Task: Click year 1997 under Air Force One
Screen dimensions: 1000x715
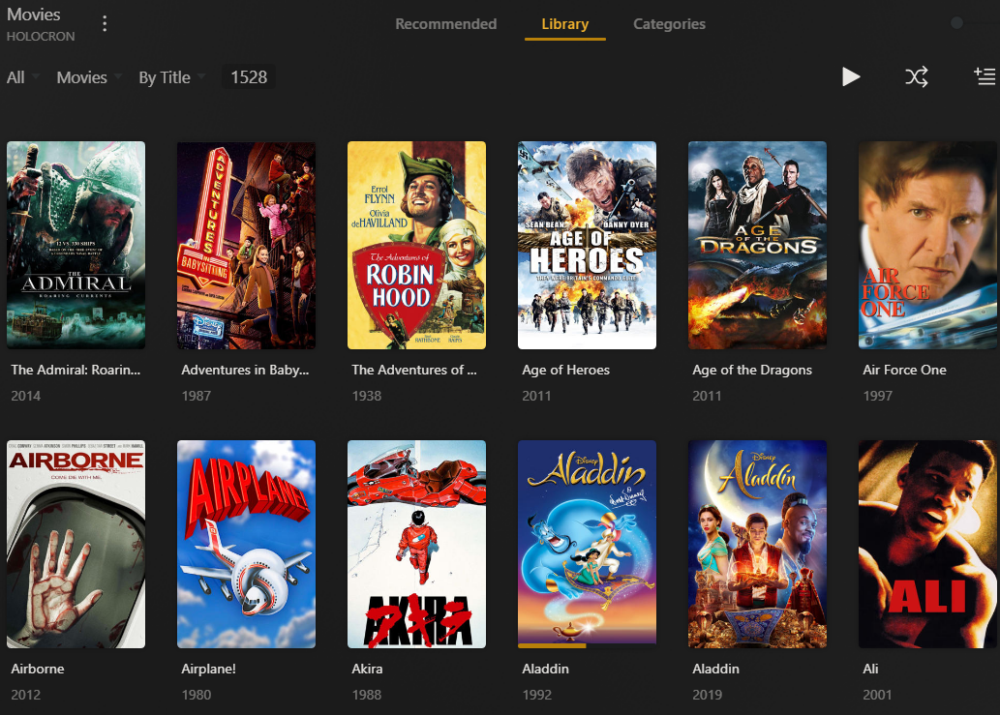Action: pos(878,396)
